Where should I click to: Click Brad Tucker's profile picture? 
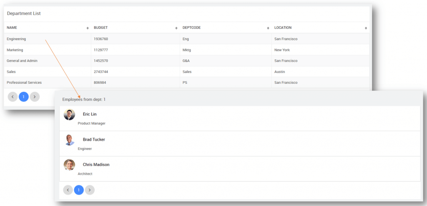(x=69, y=140)
